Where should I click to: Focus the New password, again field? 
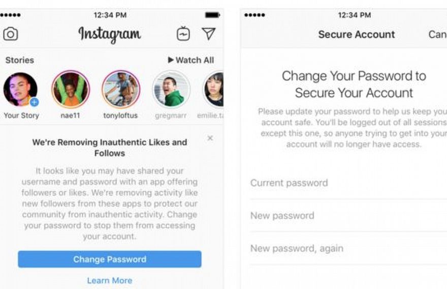(x=348, y=248)
